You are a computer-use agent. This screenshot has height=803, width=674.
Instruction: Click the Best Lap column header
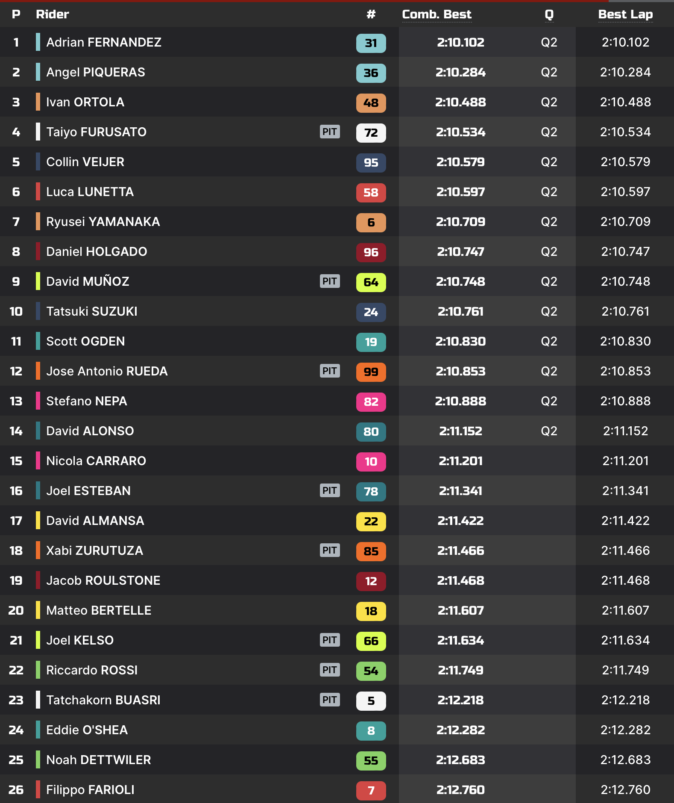625,15
